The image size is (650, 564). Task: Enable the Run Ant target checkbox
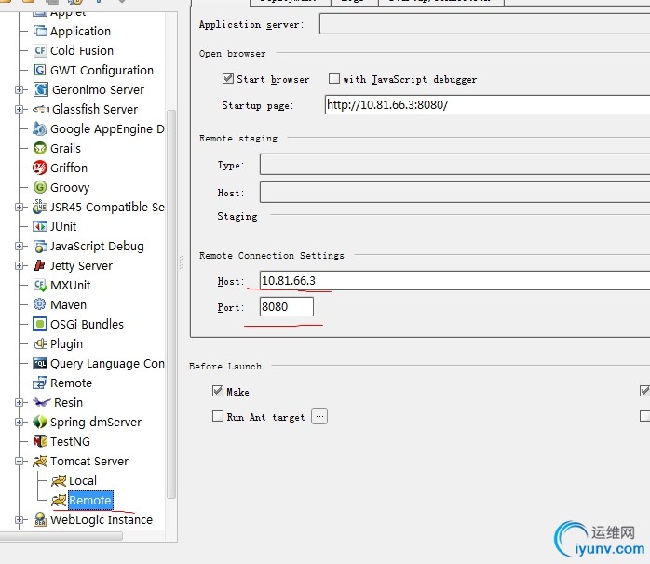click(218, 416)
